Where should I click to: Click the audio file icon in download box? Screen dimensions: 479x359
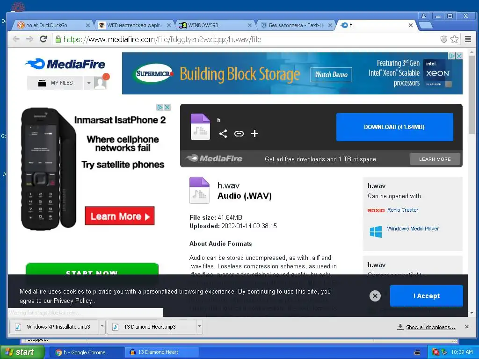click(x=200, y=127)
